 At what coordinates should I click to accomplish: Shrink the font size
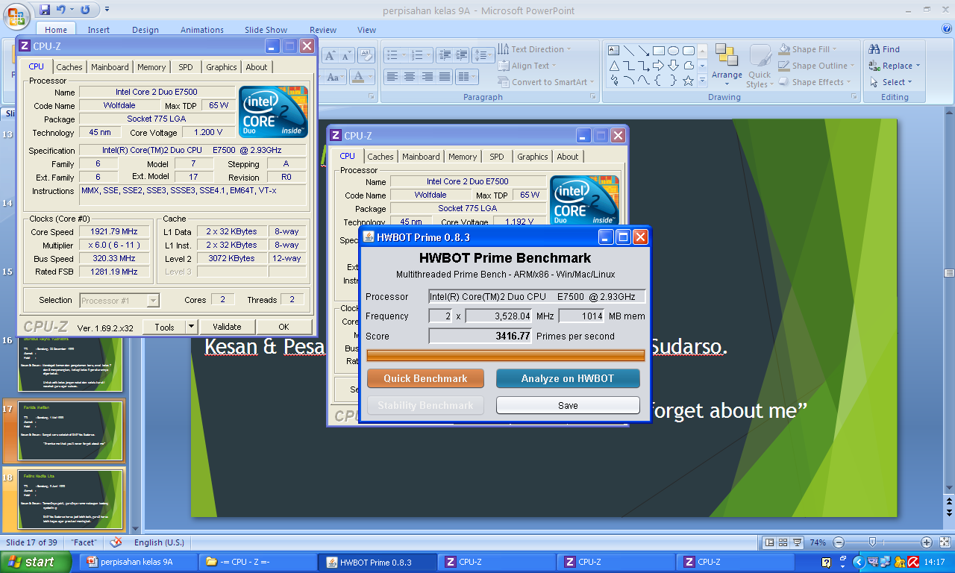(347, 55)
